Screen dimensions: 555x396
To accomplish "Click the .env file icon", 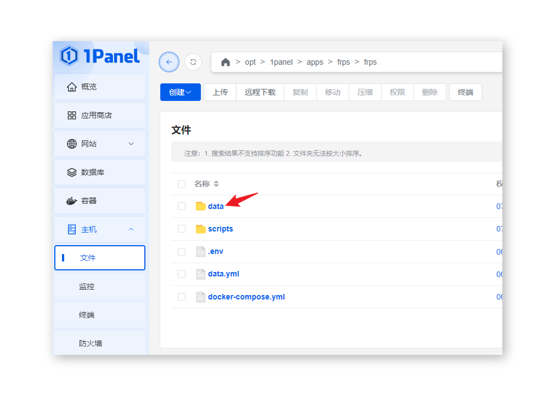I will click(201, 252).
